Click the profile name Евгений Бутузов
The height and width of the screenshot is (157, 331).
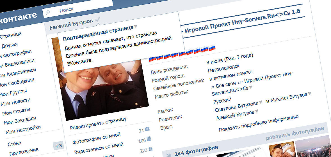[71, 25]
